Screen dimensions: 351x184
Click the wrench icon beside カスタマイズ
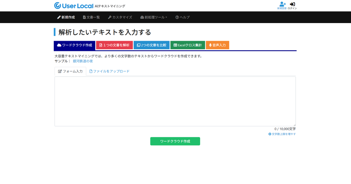110,17
